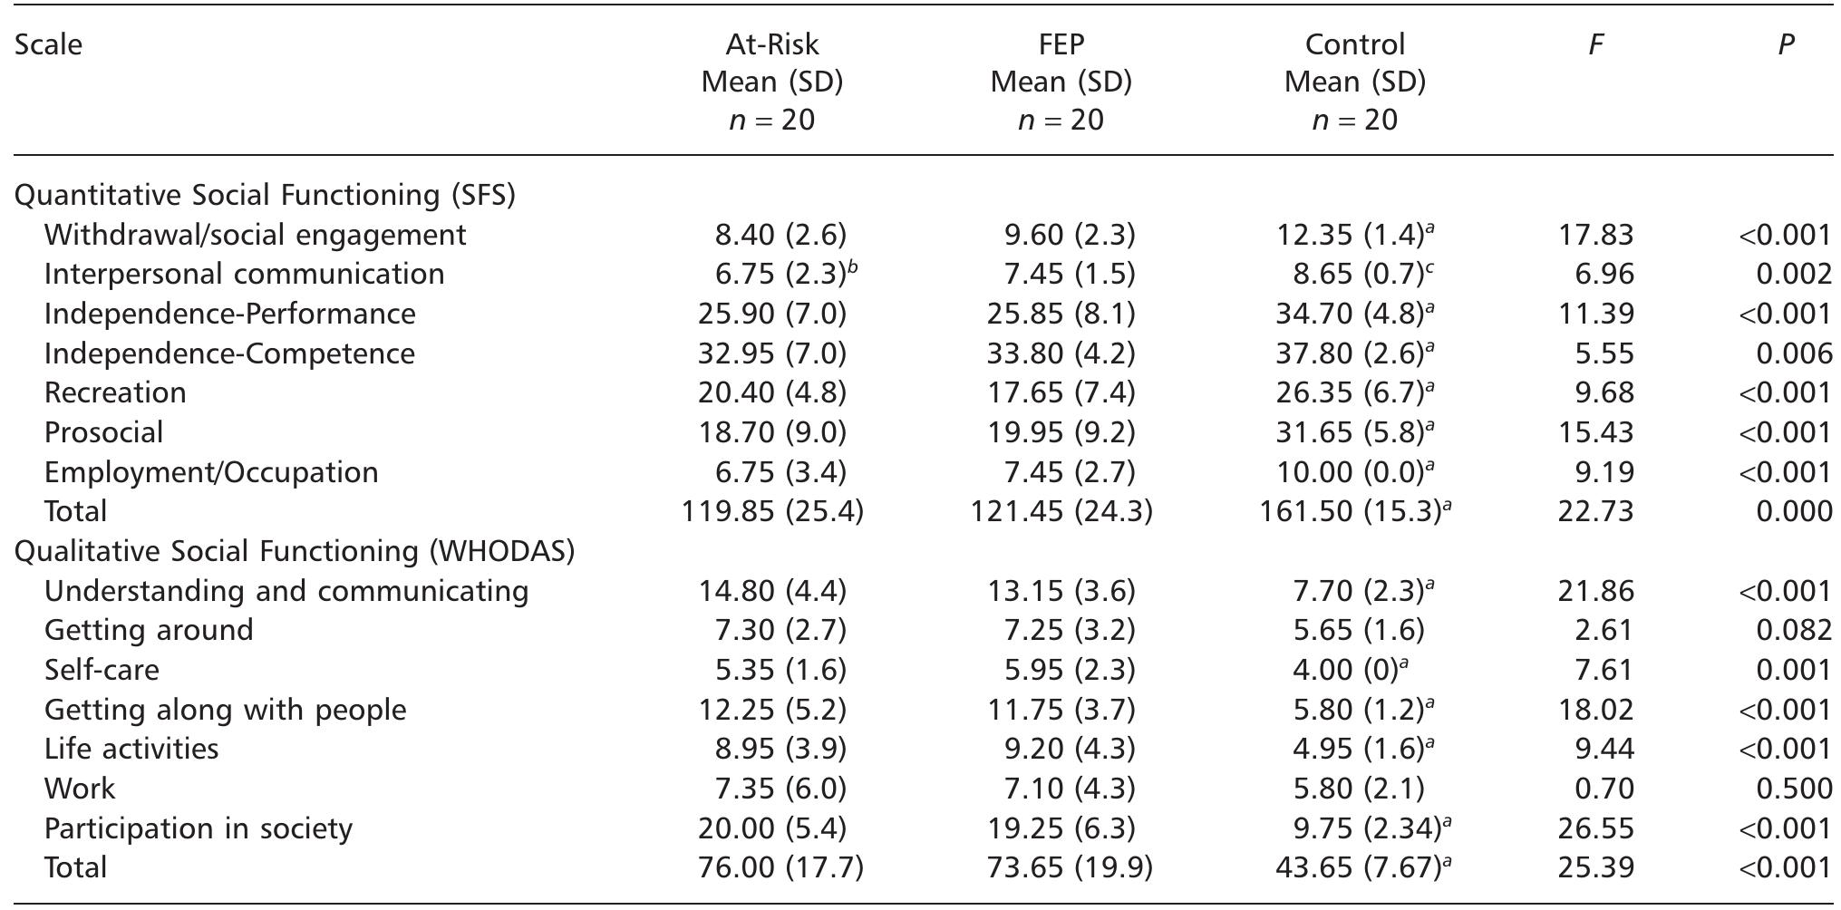This screenshot has width=1841, height=910.
Task: Select the Prosocial row label
Action: pos(103,432)
